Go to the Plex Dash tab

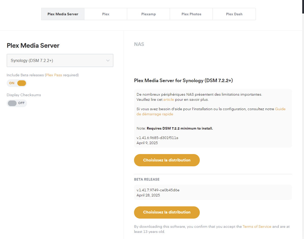pos(234,14)
